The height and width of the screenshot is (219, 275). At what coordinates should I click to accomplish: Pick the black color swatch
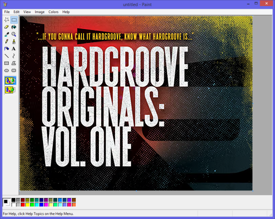point(13,200)
